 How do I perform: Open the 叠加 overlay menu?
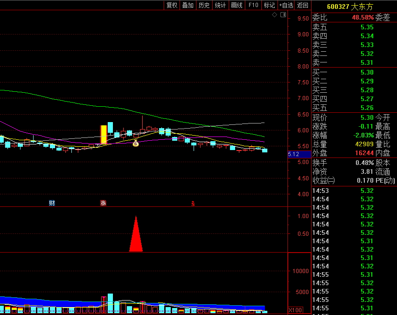(x=188, y=5)
